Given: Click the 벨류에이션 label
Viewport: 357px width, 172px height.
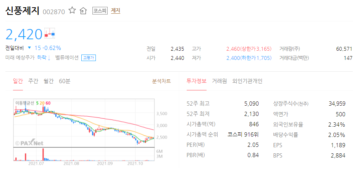Looking at the screenshot, I should (67, 58).
